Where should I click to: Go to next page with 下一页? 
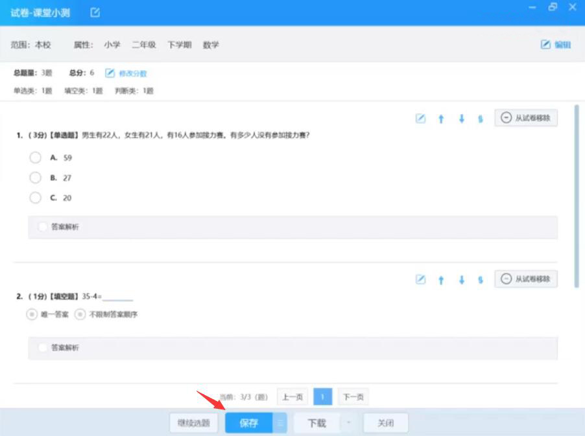[x=353, y=397]
